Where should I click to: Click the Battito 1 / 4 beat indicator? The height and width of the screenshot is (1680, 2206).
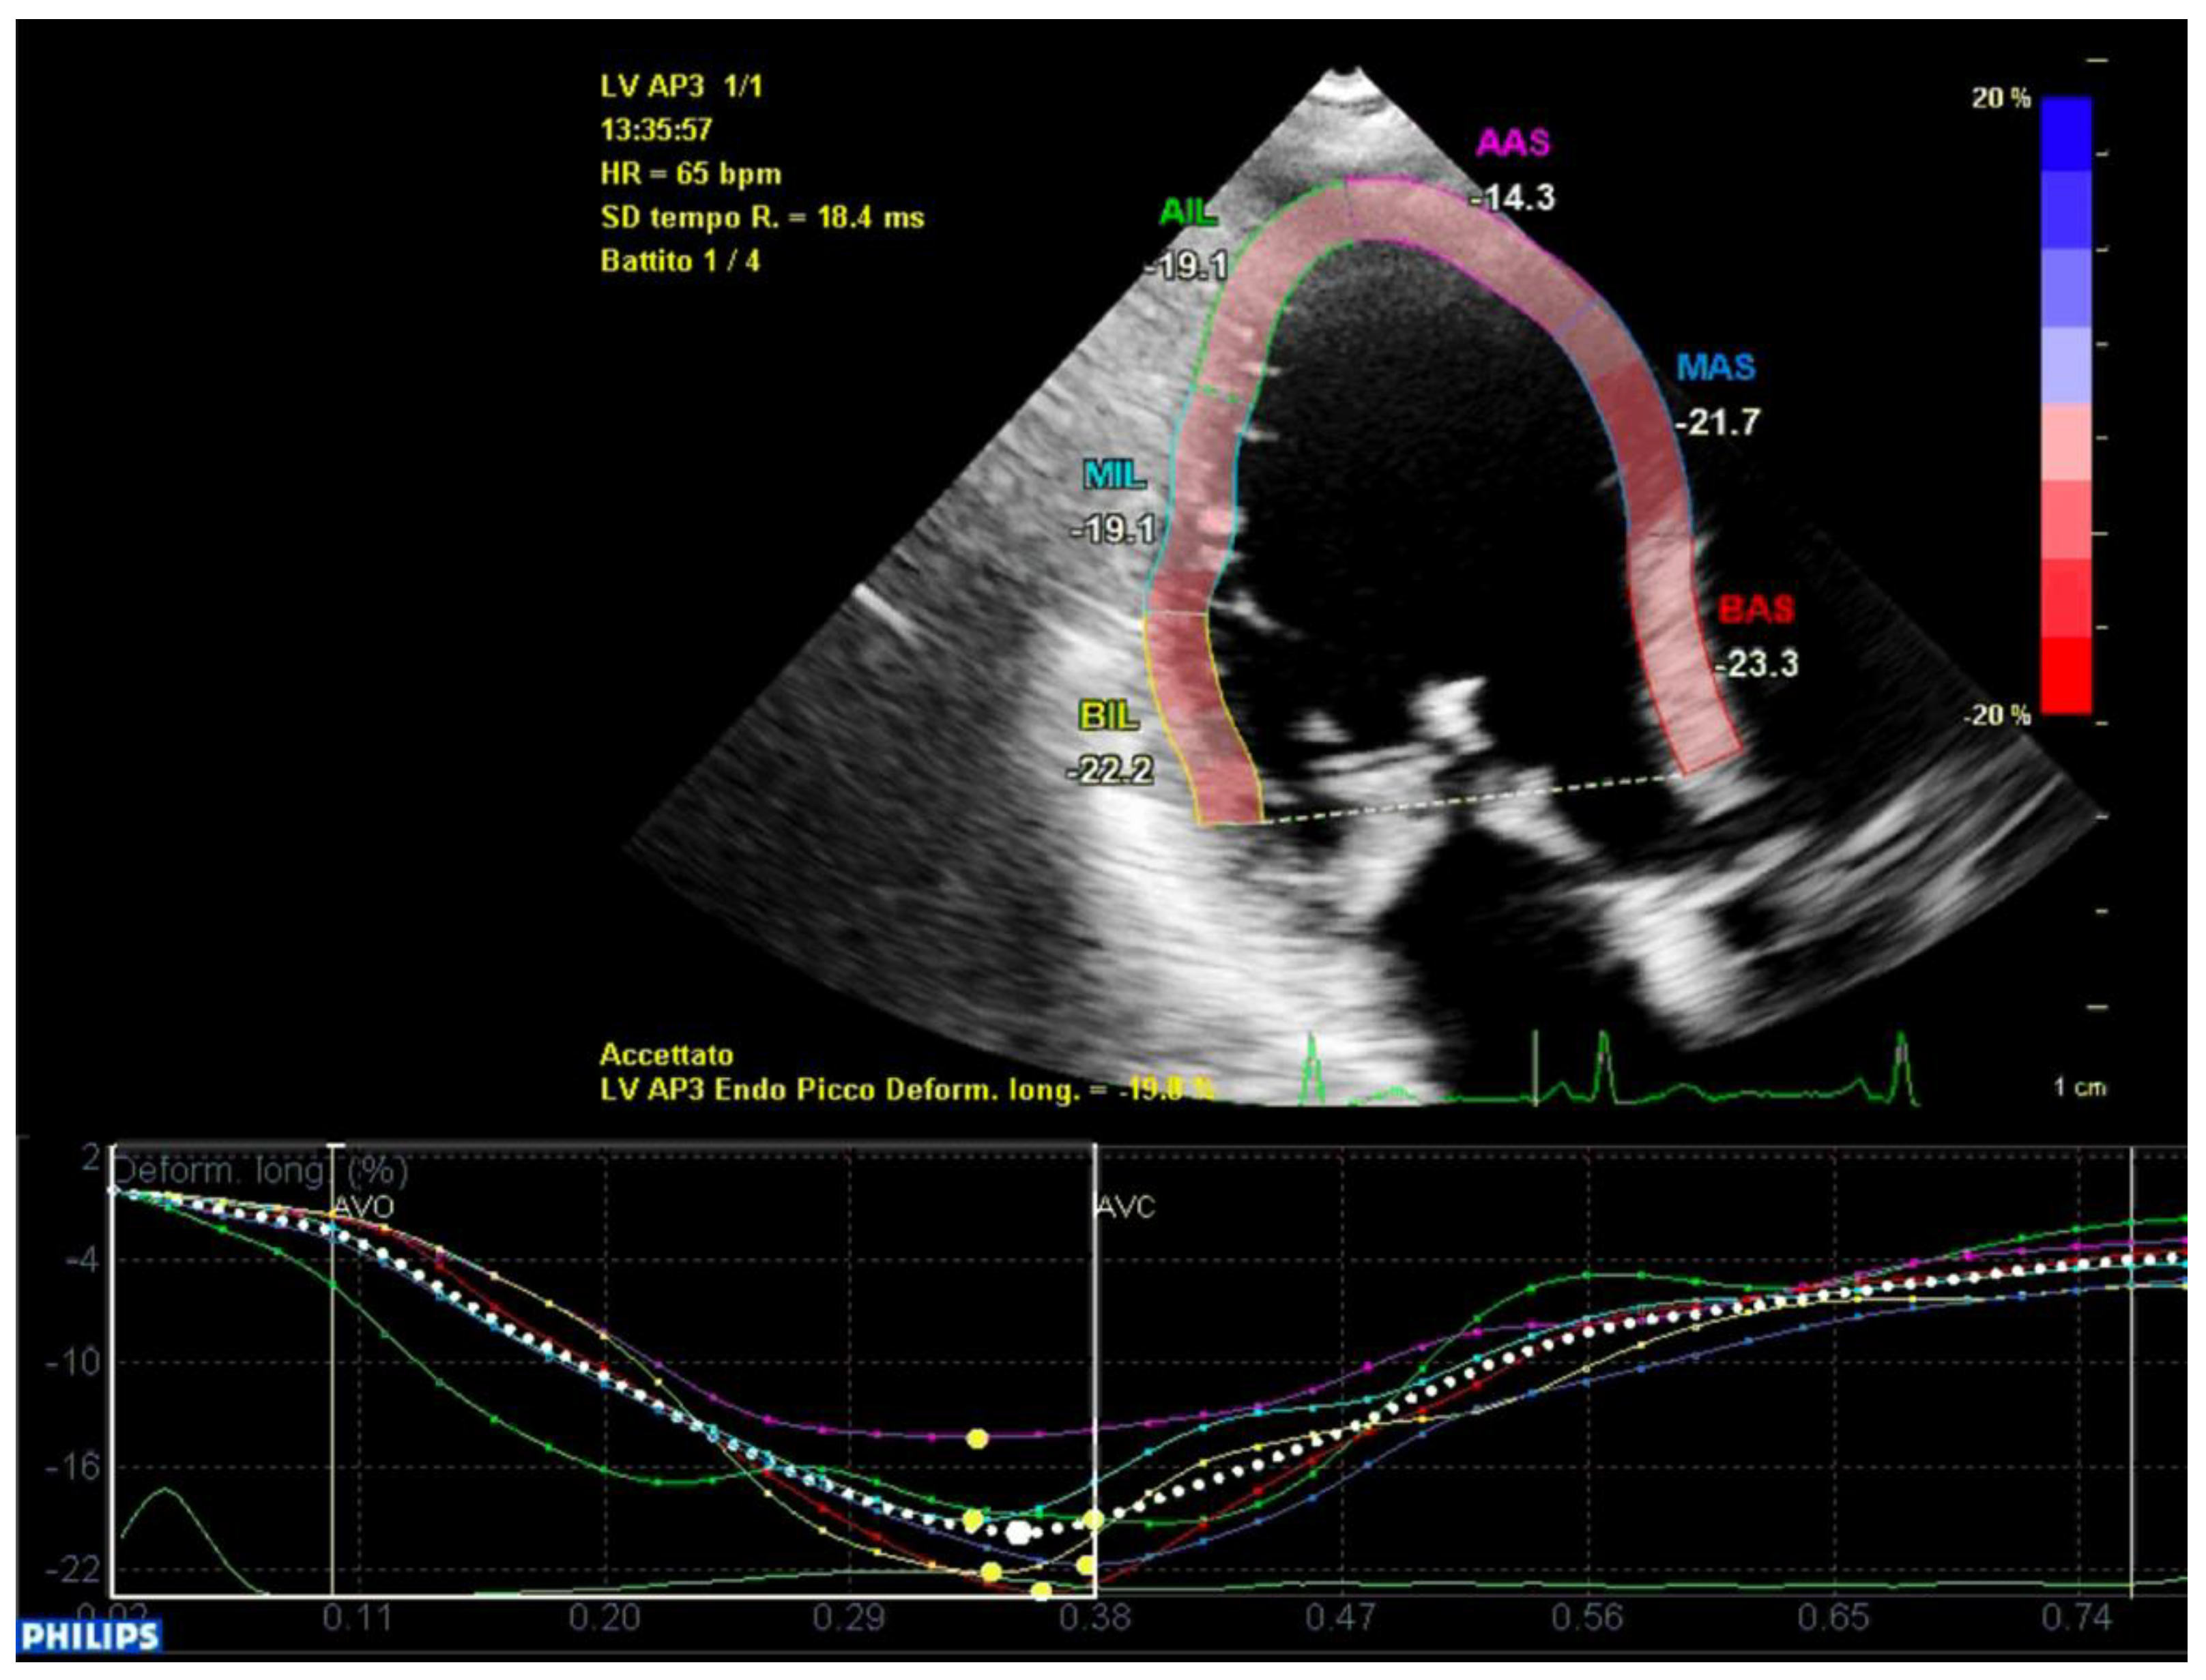tap(680, 261)
